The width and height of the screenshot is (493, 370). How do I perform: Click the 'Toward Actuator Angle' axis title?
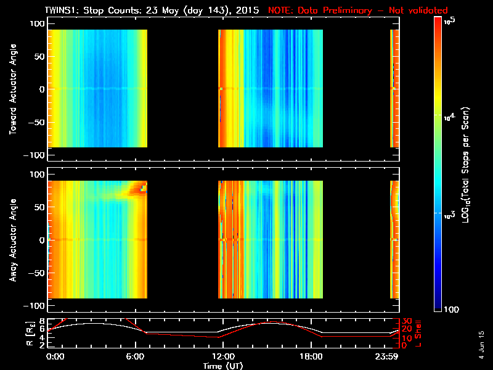(13, 89)
